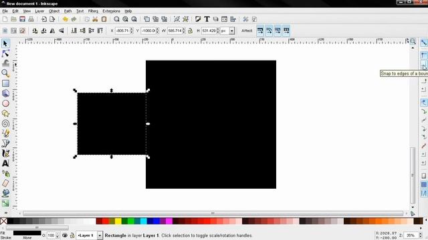
Task: Raise selection to top
Action: coord(100,31)
